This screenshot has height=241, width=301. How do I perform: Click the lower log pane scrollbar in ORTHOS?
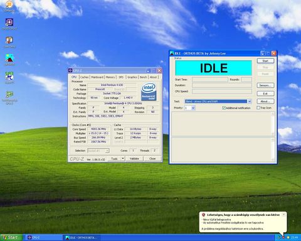273,149
